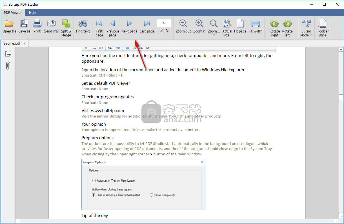Click 'Shortcut: Ctrl + Shift + F' text
This screenshot has width=344, height=224.
102,75
